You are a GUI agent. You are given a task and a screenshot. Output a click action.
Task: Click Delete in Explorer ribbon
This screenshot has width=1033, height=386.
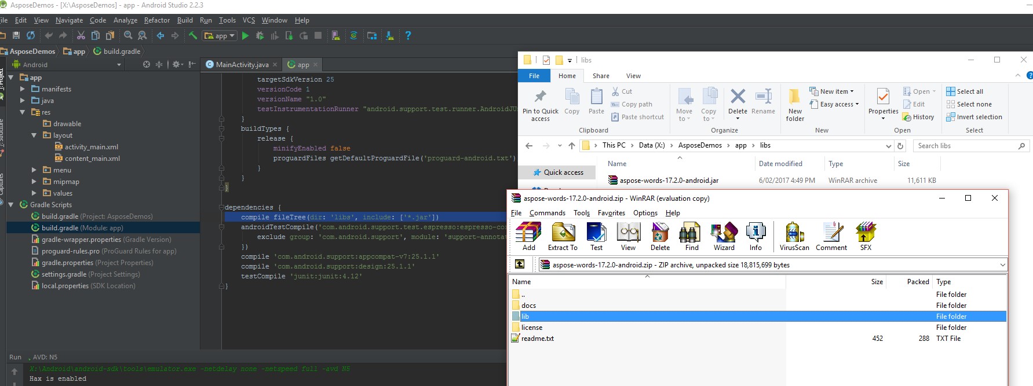[738, 103]
